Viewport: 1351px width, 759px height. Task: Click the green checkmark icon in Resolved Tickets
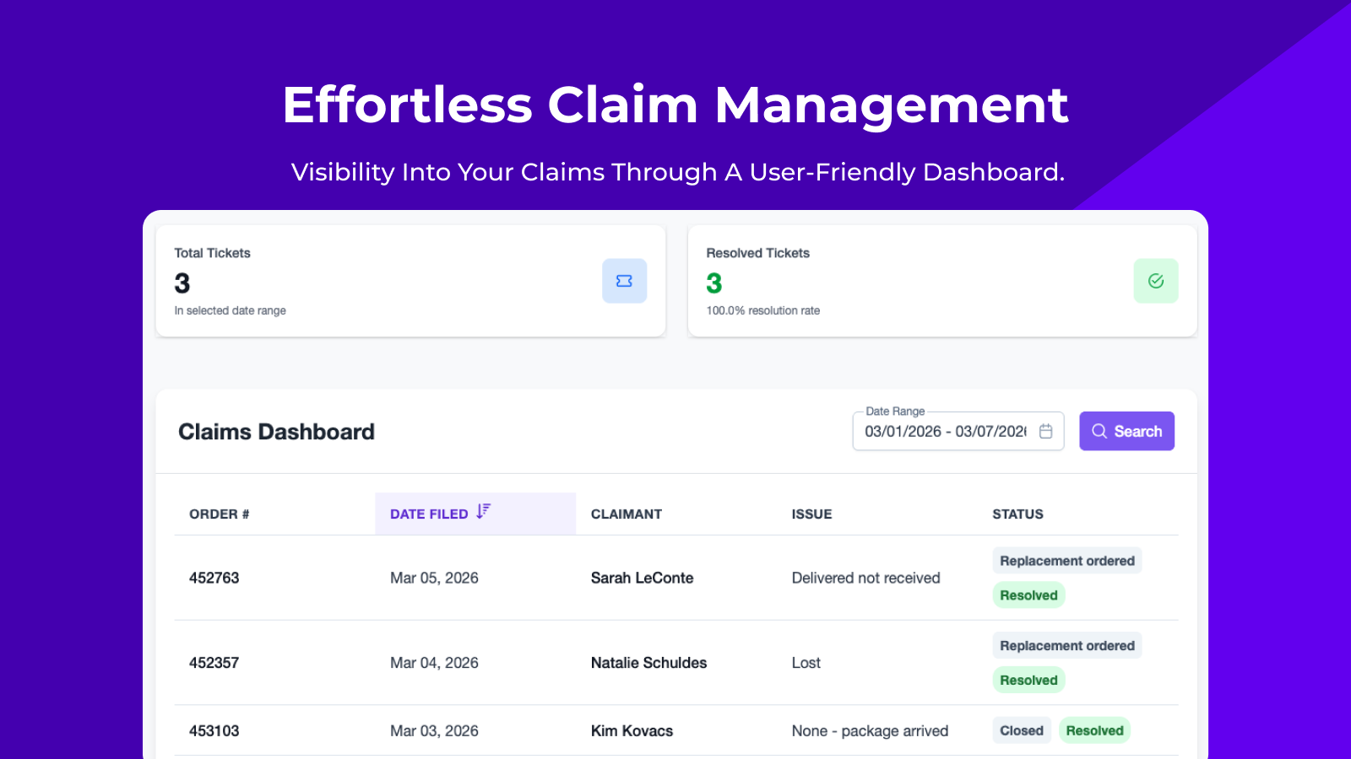[x=1155, y=281]
